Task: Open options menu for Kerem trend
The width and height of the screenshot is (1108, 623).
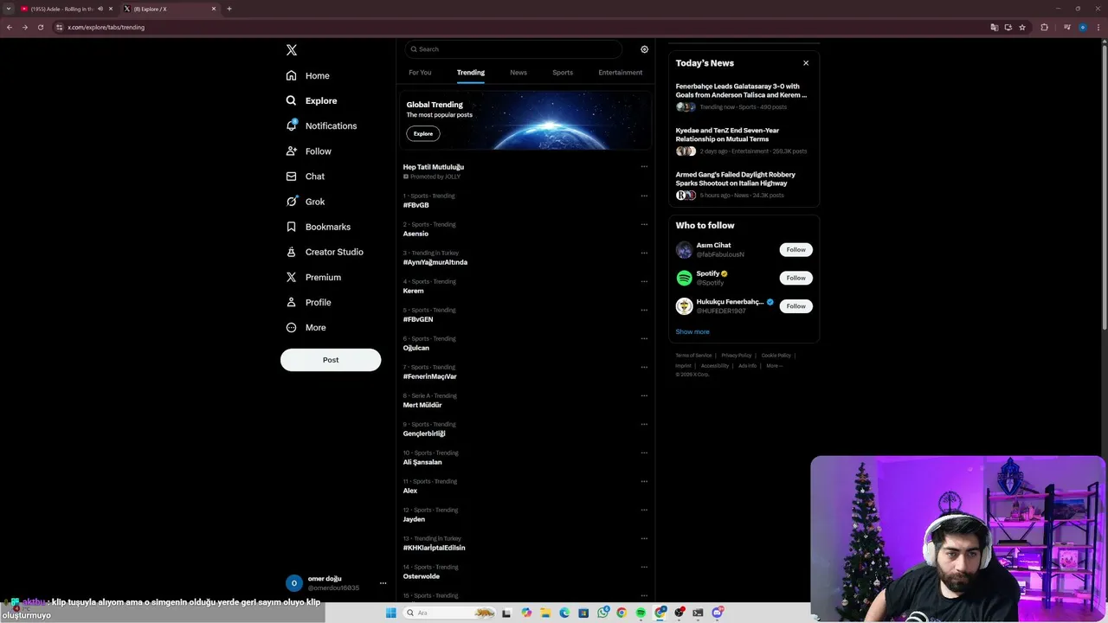Action: pyautogui.click(x=644, y=281)
